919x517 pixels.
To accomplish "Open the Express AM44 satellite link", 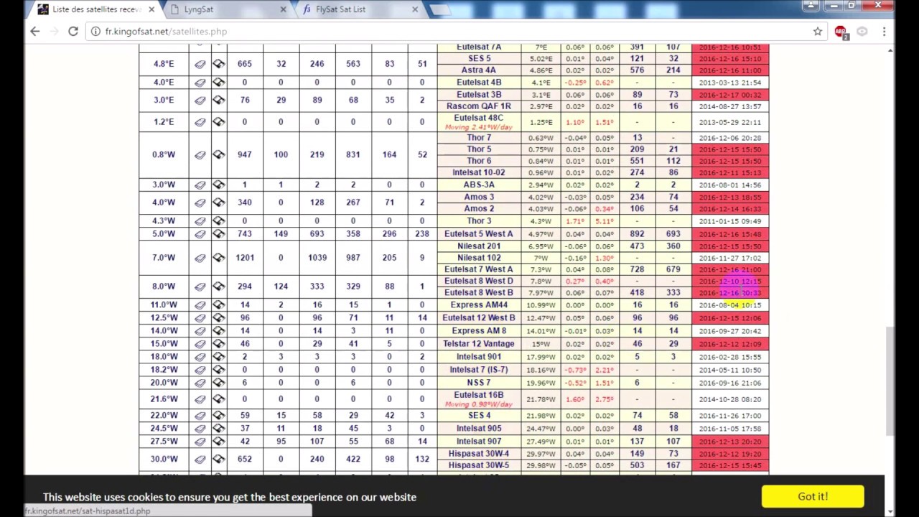I will [479, 305].
